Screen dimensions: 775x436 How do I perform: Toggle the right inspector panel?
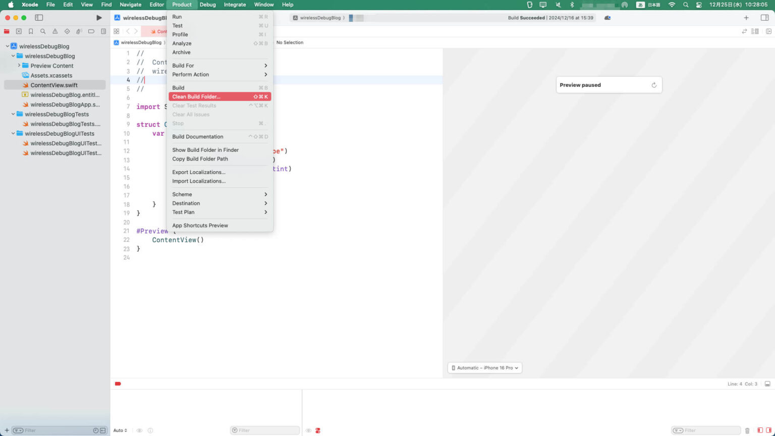click(x=764, y=18)
